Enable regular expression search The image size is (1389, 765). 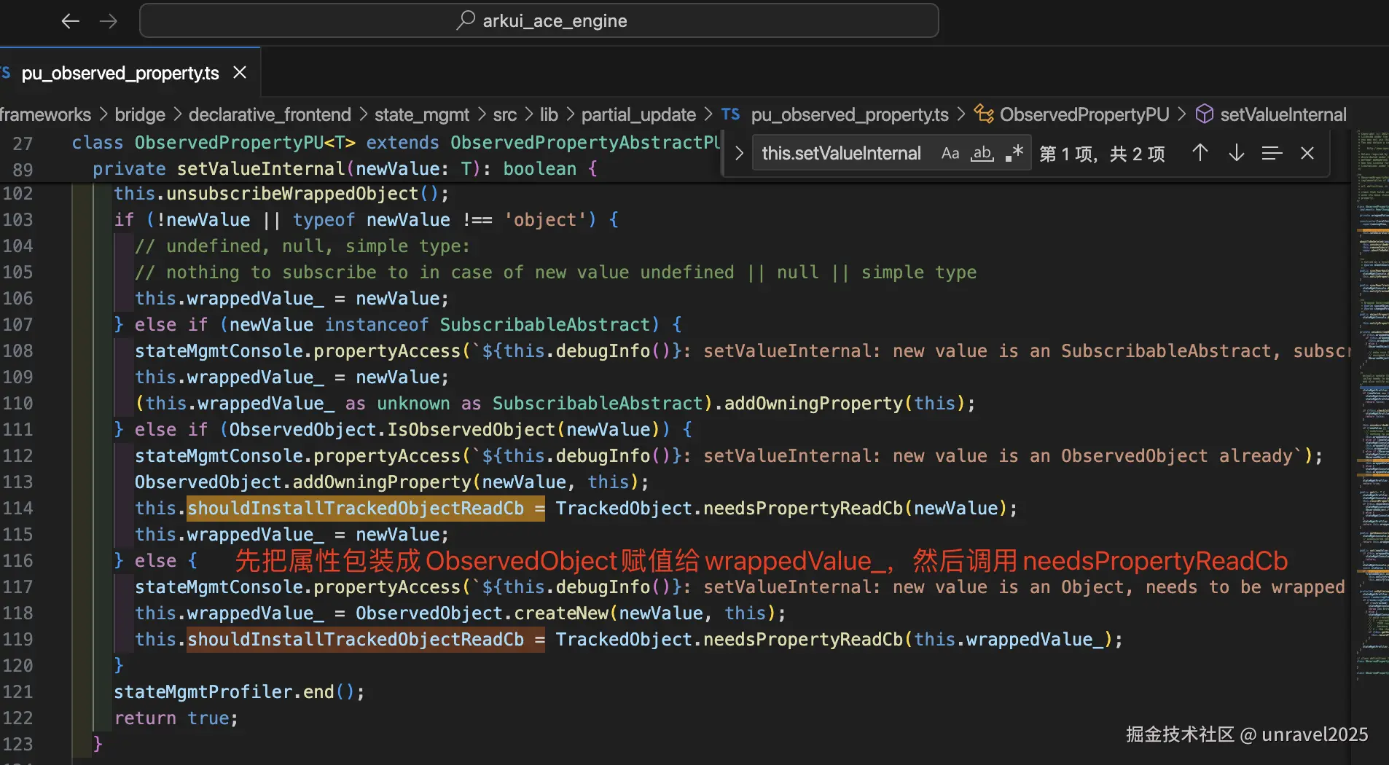1014,154
